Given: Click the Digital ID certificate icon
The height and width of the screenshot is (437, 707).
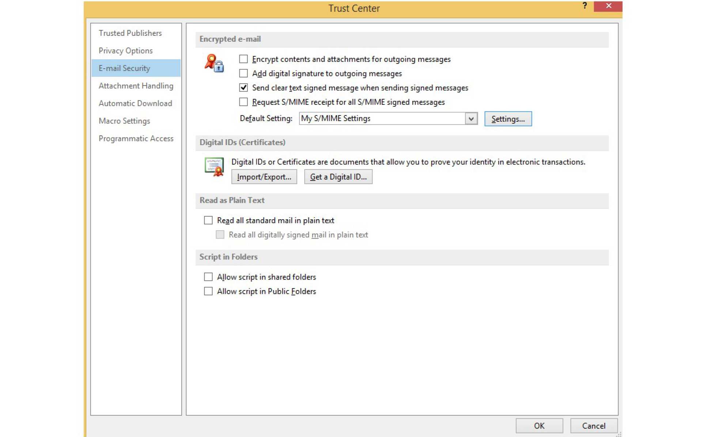Looking at the screenshot, I should (214, 167).
